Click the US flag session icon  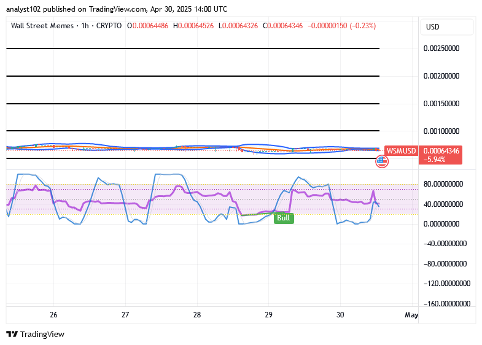click(x=382, y=161)
